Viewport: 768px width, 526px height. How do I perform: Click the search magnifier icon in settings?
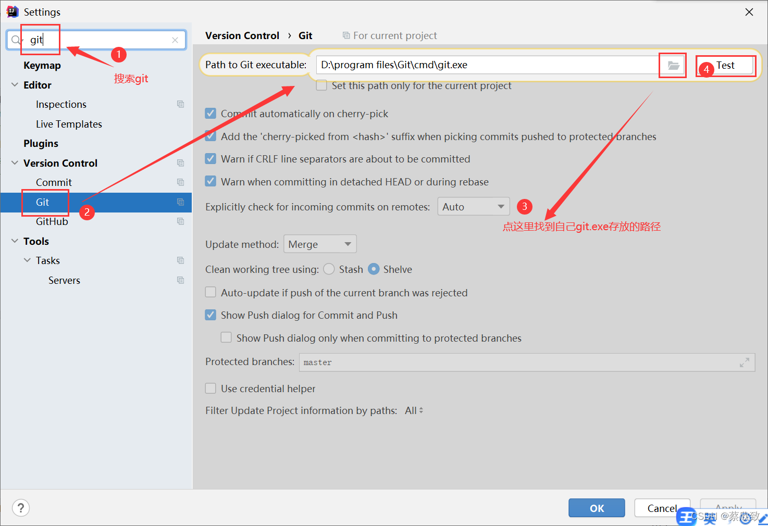16,40
